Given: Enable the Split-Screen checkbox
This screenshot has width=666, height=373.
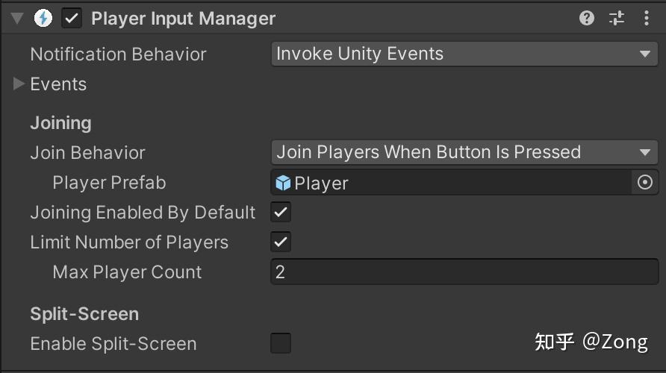Looking at the screenshot, I should (x=281, y=343).
